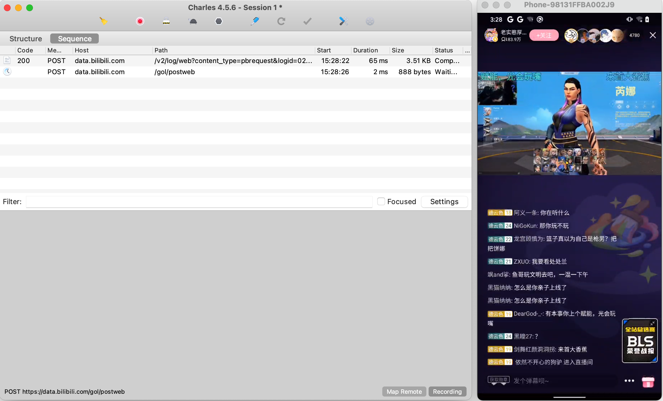Open Charles settings gear icon
663x401 pixels.
click(x=370, y=21)
